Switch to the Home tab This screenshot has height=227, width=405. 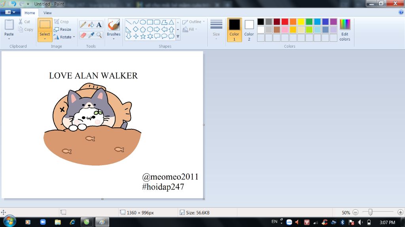[x=30, y=13]
